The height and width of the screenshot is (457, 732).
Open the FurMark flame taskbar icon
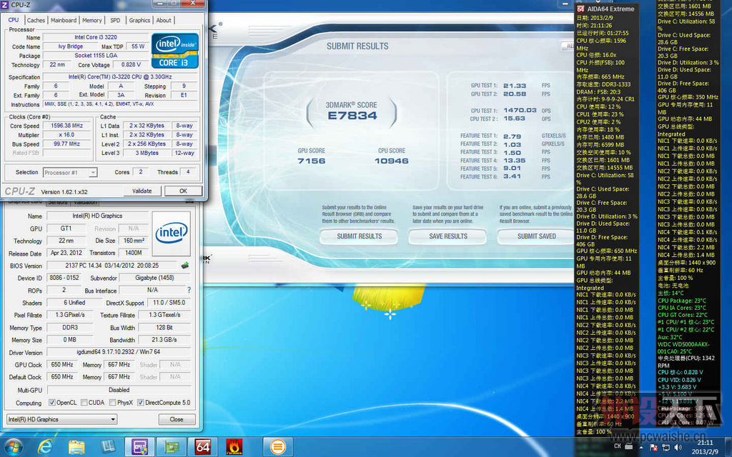[x=234, y=447]
